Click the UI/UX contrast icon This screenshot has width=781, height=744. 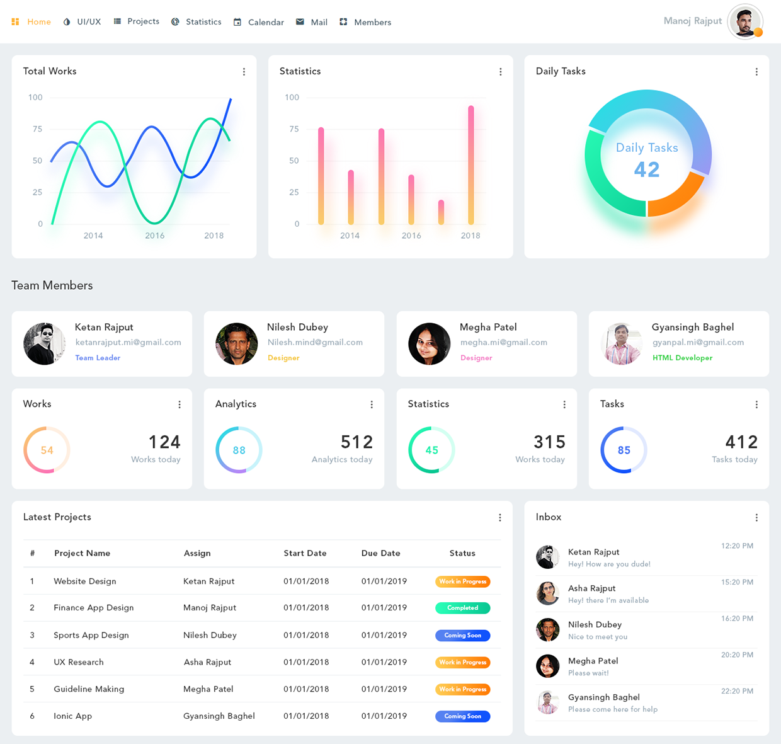click(x=67, y=22)
